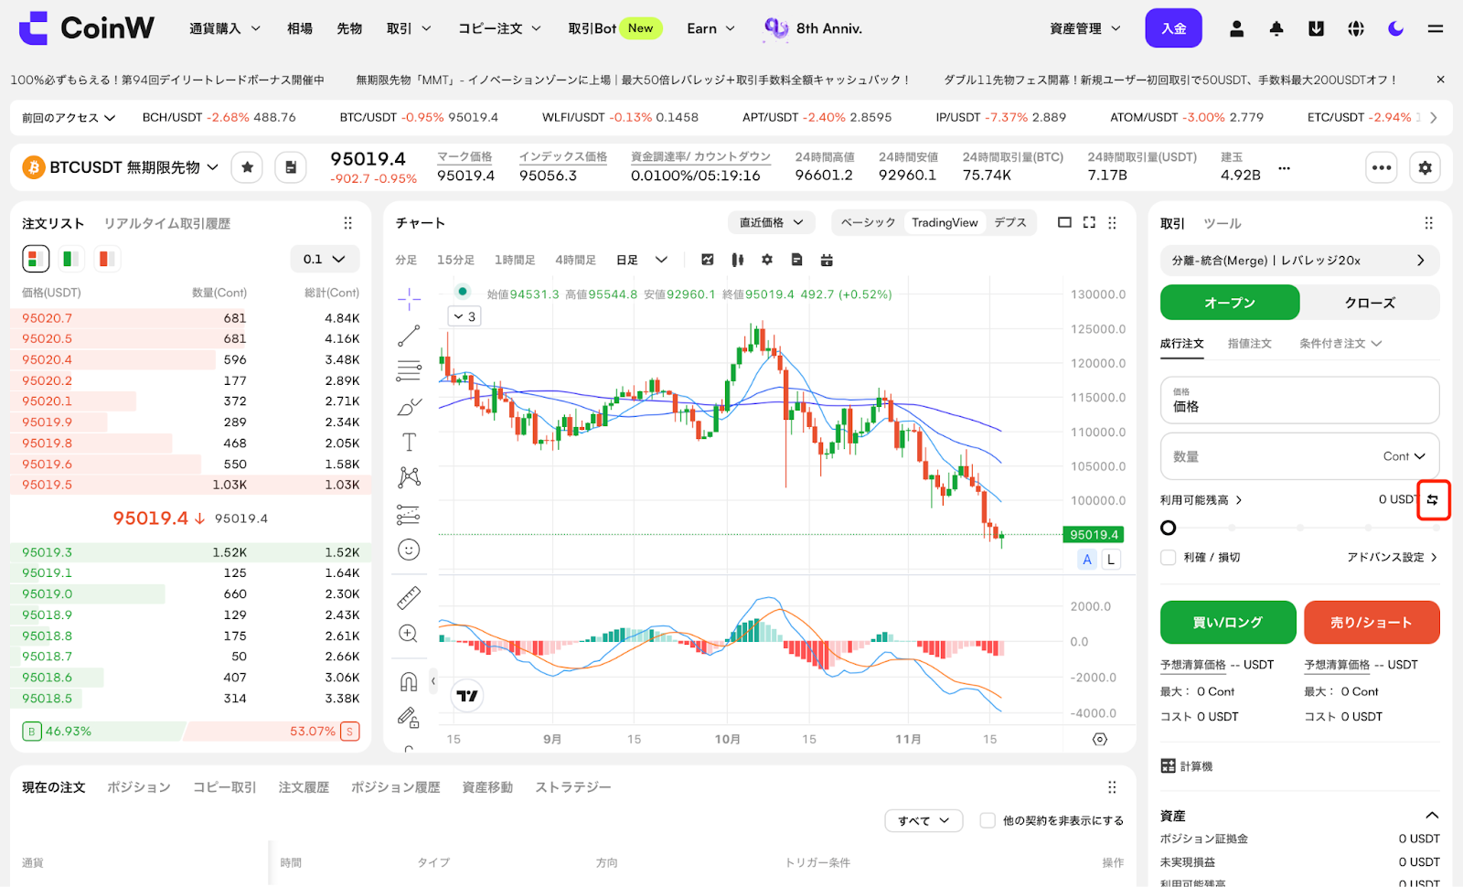Open the 条件付き注文 dropdown
Viewport: 1463px width, 887px height.
(1340, 344)
